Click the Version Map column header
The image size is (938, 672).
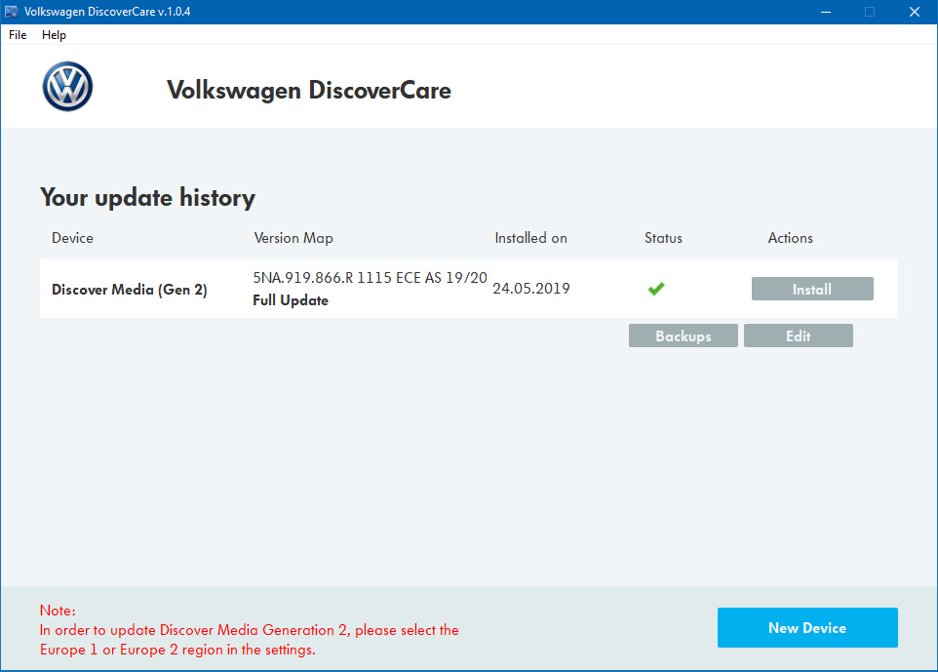coord(293,238)
